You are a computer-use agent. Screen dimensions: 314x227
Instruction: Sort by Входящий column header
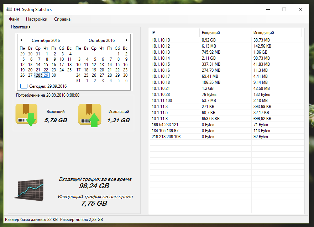click(225, 33)
